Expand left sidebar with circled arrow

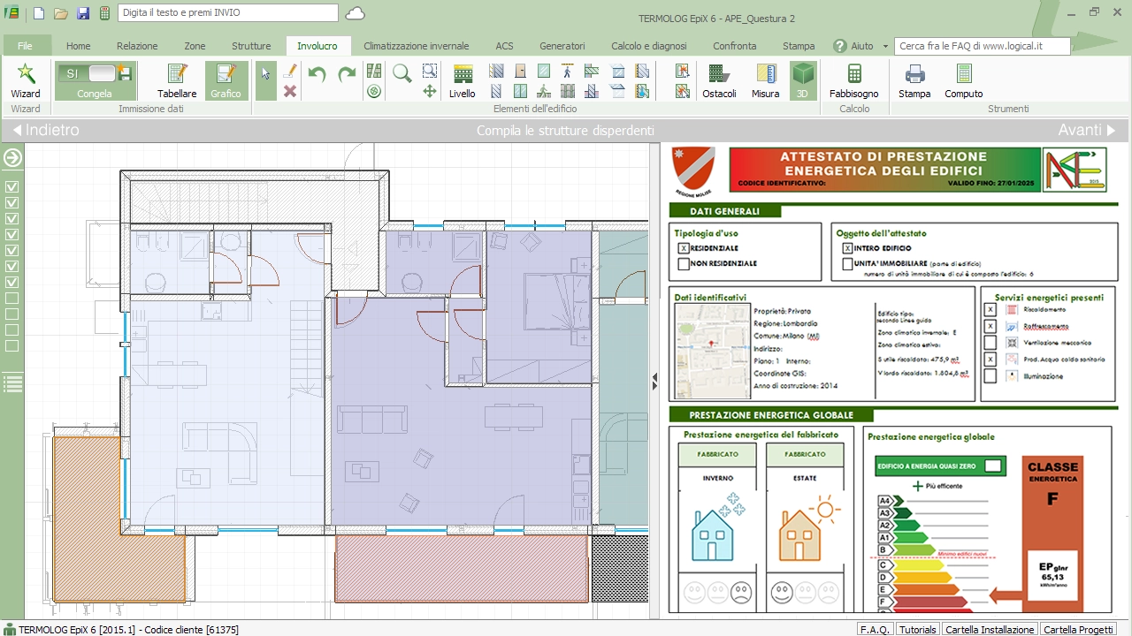point(12,158)
